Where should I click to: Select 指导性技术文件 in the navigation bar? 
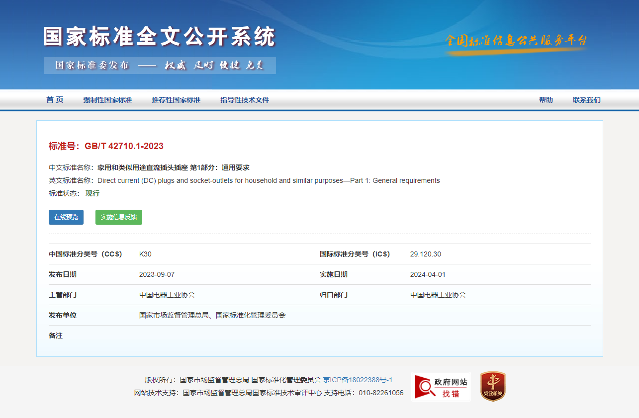pyautogui.click(x=245, y=100)
